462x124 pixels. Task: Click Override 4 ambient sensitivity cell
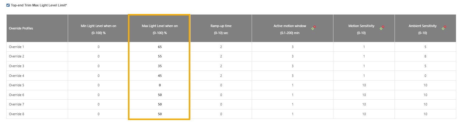tap(425, 76)
